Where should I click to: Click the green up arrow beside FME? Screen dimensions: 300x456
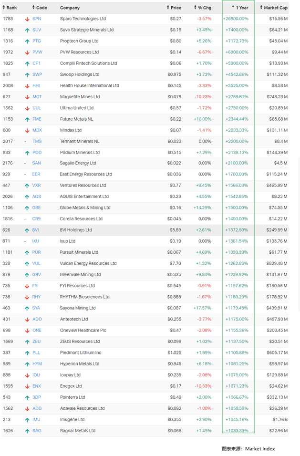coord(27,120)
